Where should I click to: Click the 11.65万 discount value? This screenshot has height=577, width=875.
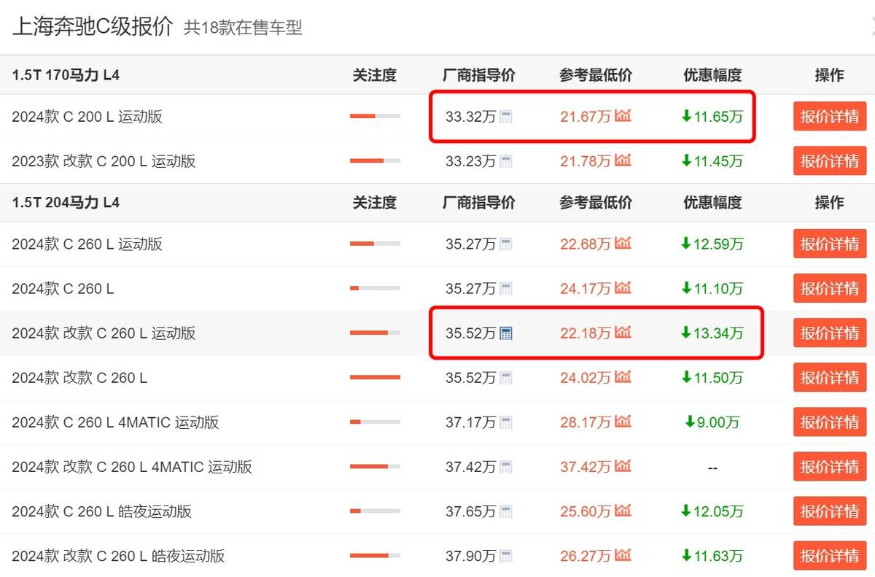(712, 117)
